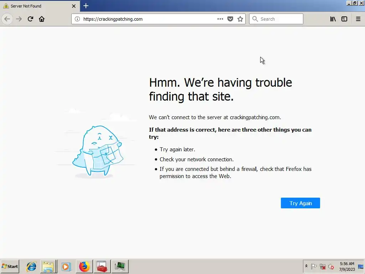The width and height of the screenshot is (365, 274).
Task: Go back to the previous page
Action: pos(7,19)
